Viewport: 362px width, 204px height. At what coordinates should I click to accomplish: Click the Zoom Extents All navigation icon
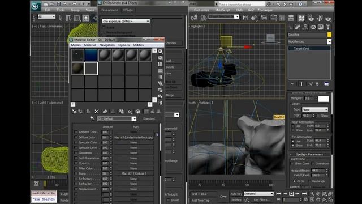coord(330,194)
